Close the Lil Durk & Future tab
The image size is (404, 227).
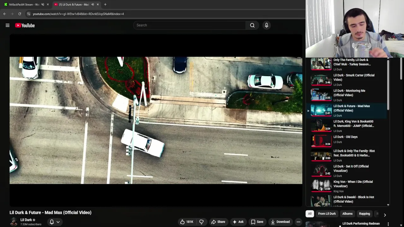tap(98, 4)
